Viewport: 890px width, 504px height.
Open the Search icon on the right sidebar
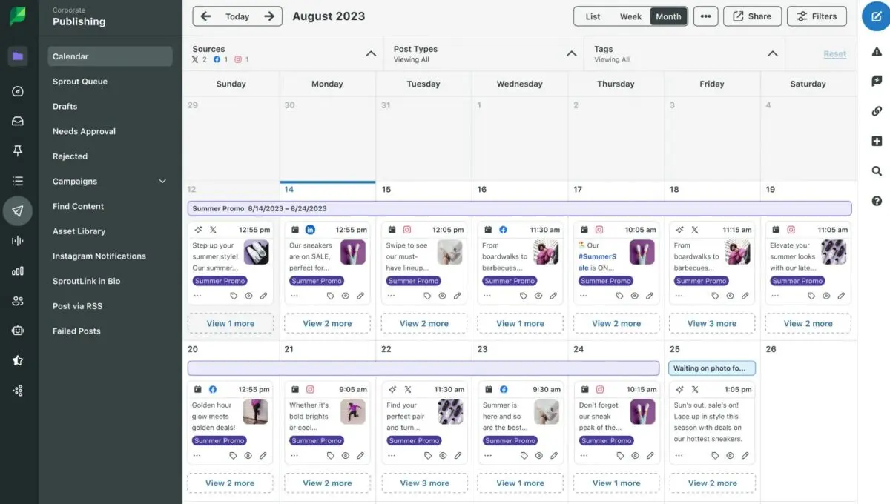pos(877,170)
